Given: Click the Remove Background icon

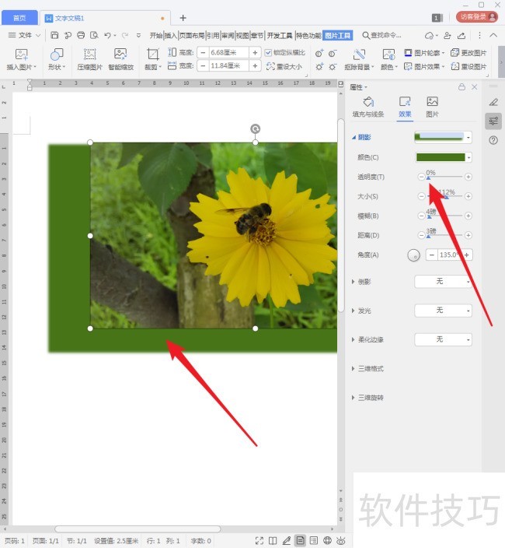Looking at the screenshot, I should [x=359, y=54].
